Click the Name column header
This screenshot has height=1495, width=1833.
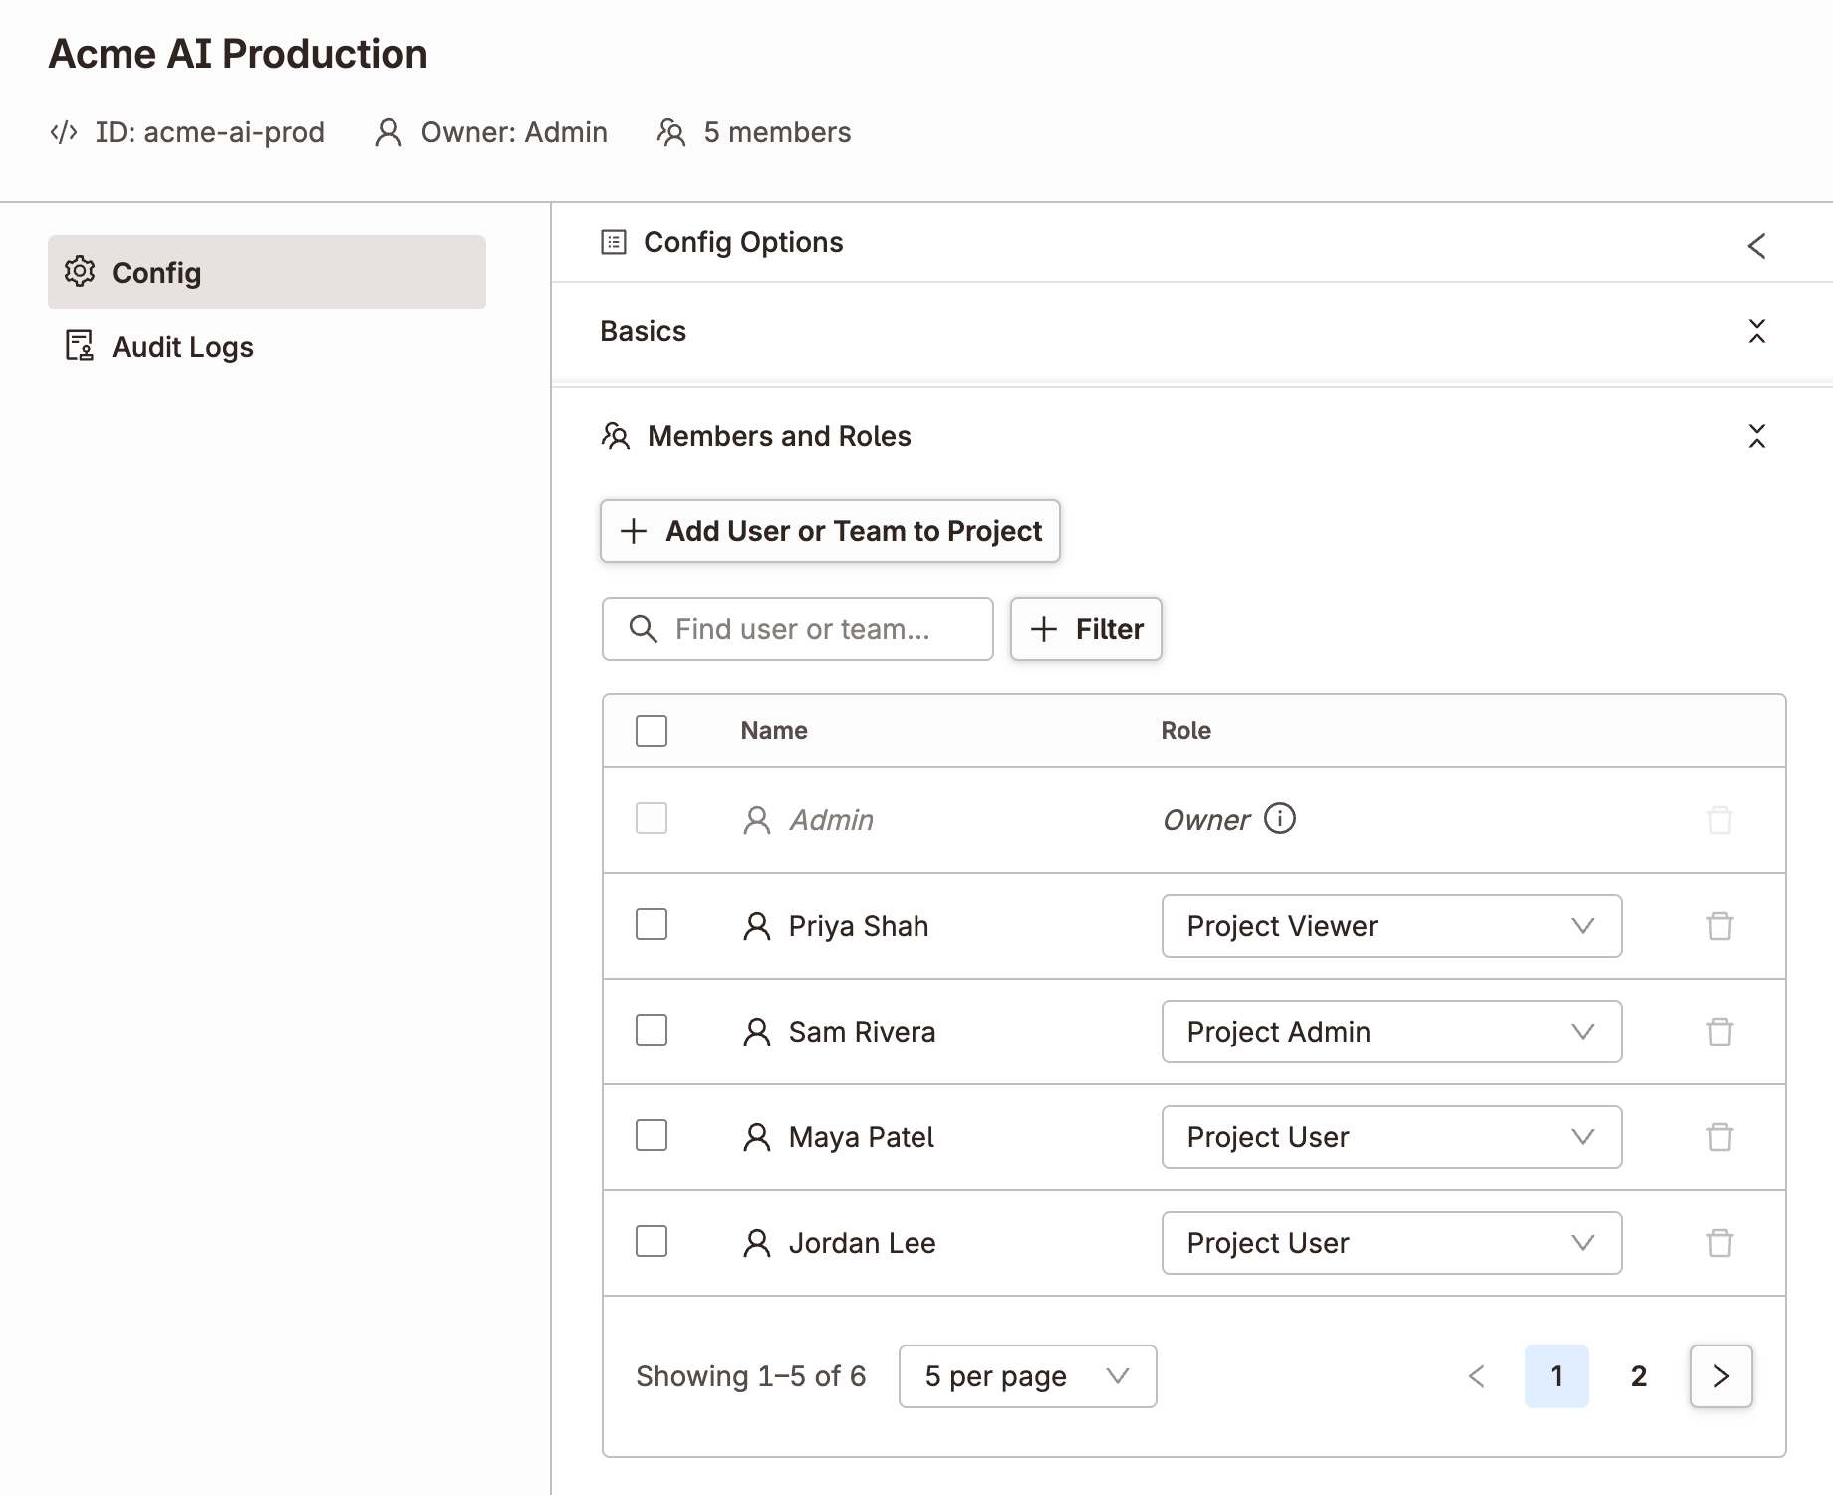point(774,730)
